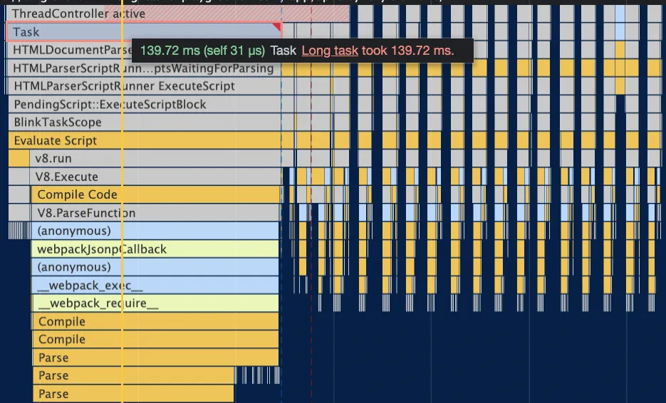Select the widest Parse bar
Image resolution: width=666 pixels, height=403 pixels.
[x=155, y=357]
